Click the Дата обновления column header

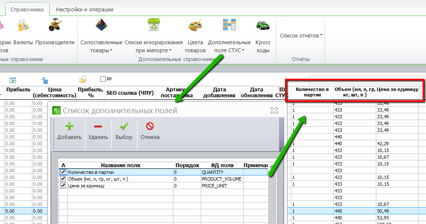tap(256, 93)
